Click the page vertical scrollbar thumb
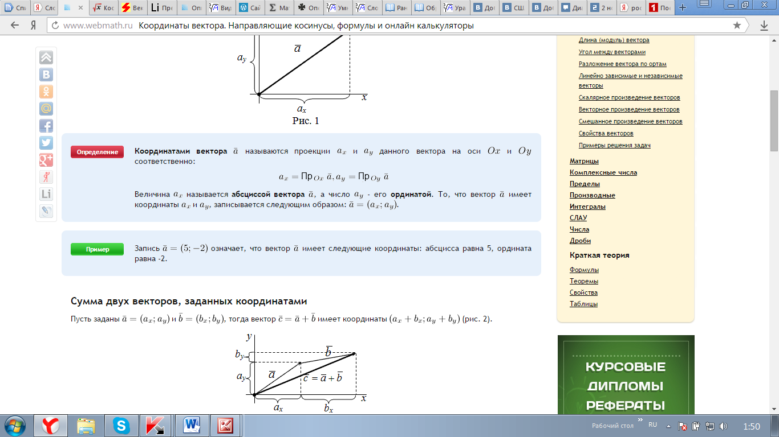 (774, 121)
